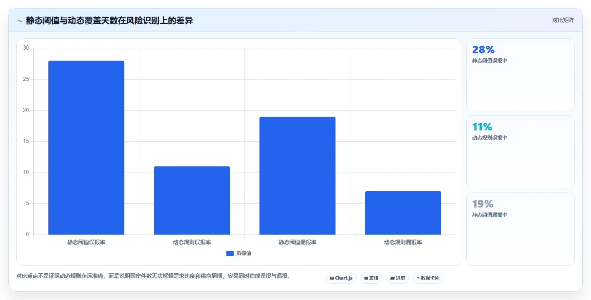Click the 动态规则误报率 x-axis label
The image size is (591, 300).
192,242
